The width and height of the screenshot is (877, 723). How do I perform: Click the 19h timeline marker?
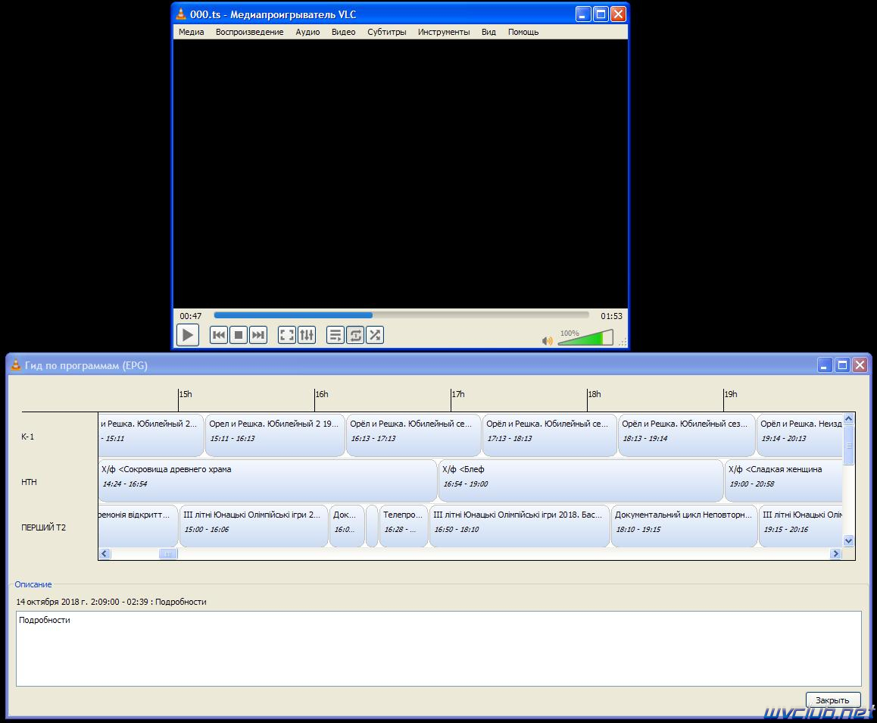click(731, 394)
